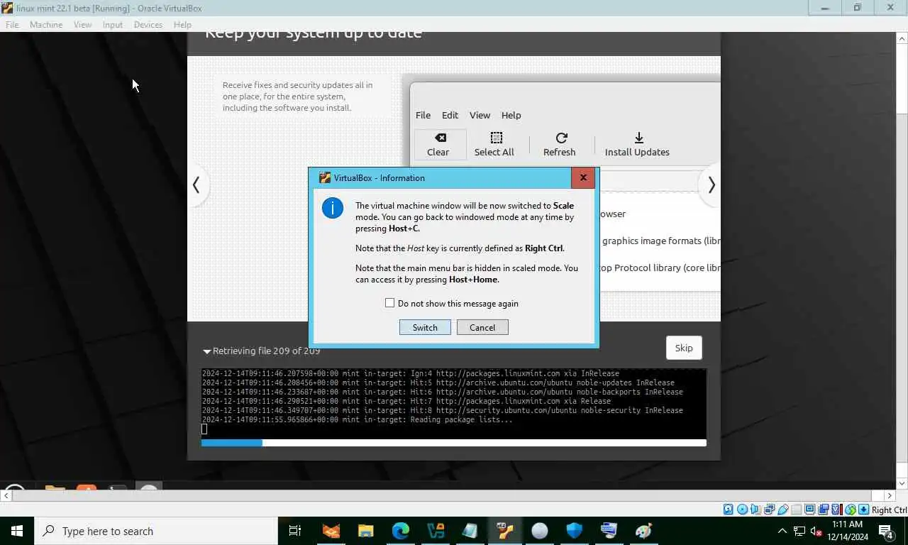Show hidden system tray icons chevron
Viewport: 908px width, 545px height.
pos(782,531)
